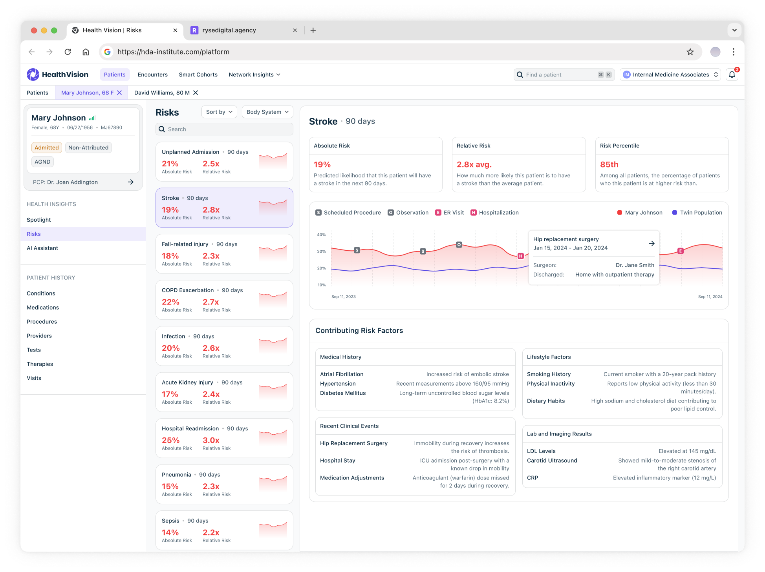
Task: Expand the Body System dropdown
Action: coord(267,112)
